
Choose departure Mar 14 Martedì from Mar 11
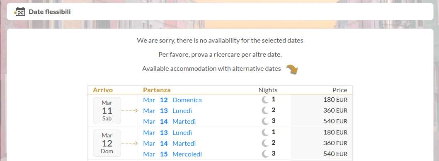(x=170, y=122)
